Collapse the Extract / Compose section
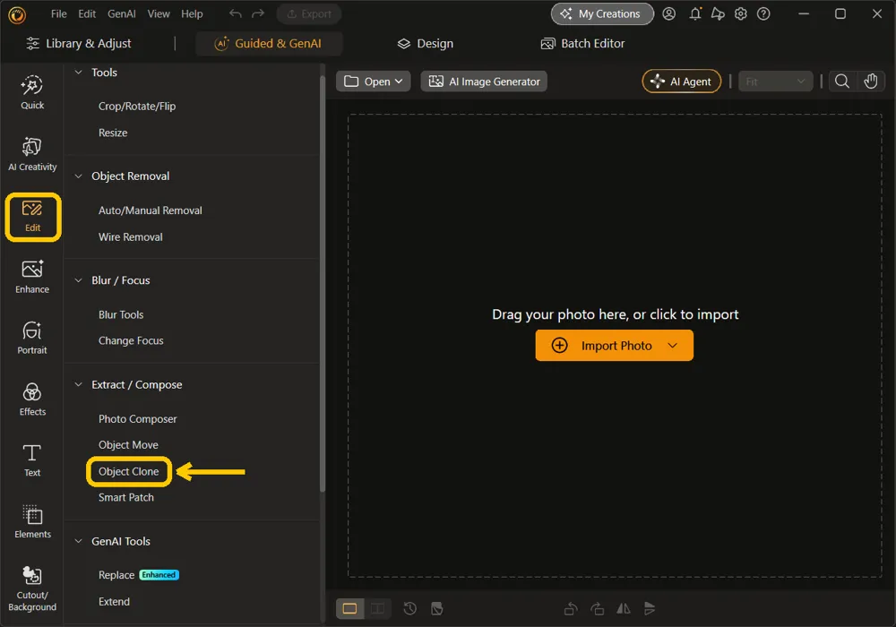This screenshot has width=896, height=627. click(78, 384)
